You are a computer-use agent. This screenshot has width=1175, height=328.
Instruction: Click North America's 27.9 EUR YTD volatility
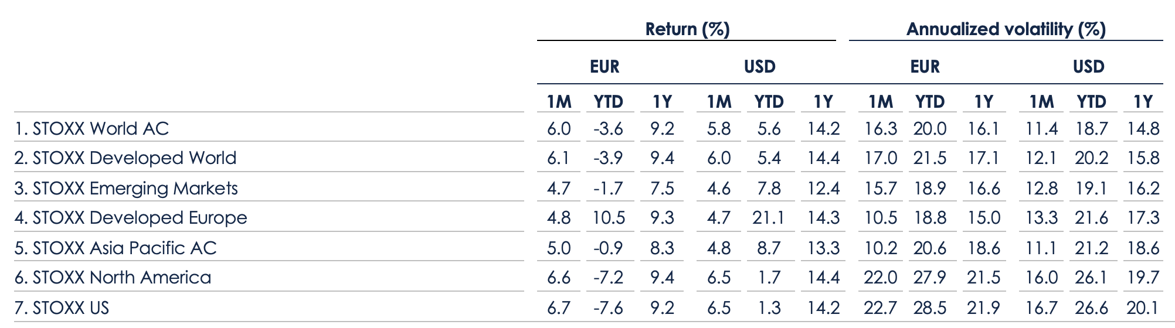[x=929, y=278]
